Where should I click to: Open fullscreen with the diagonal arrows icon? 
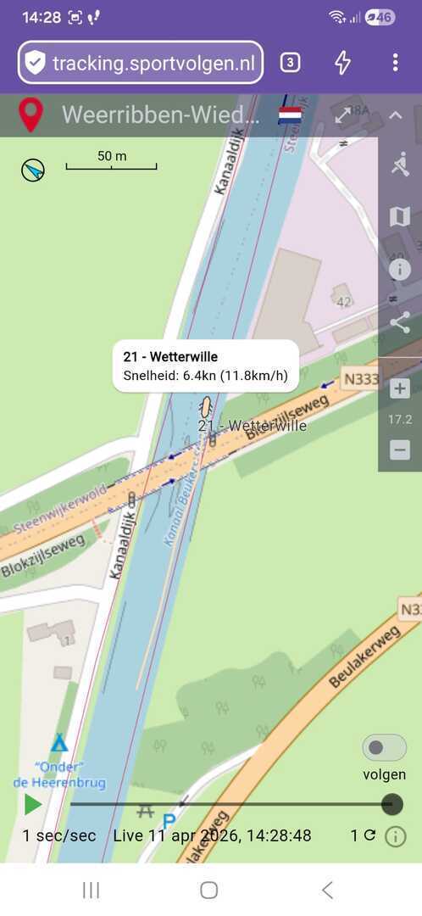pyautogui.click(x=345, y=115)
